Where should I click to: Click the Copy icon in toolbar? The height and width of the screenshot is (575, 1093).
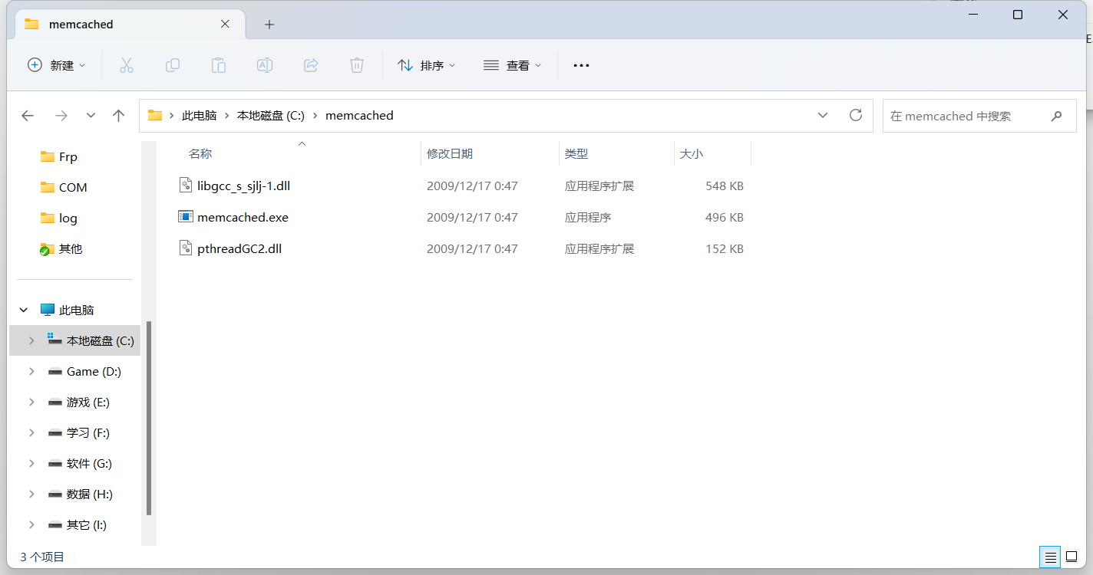coord(173,66)
